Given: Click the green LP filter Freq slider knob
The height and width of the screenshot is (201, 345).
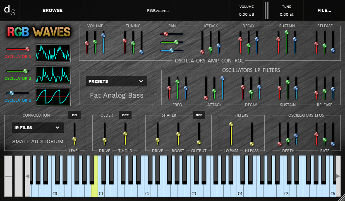Looking at the screenshot, I should 177,81.
